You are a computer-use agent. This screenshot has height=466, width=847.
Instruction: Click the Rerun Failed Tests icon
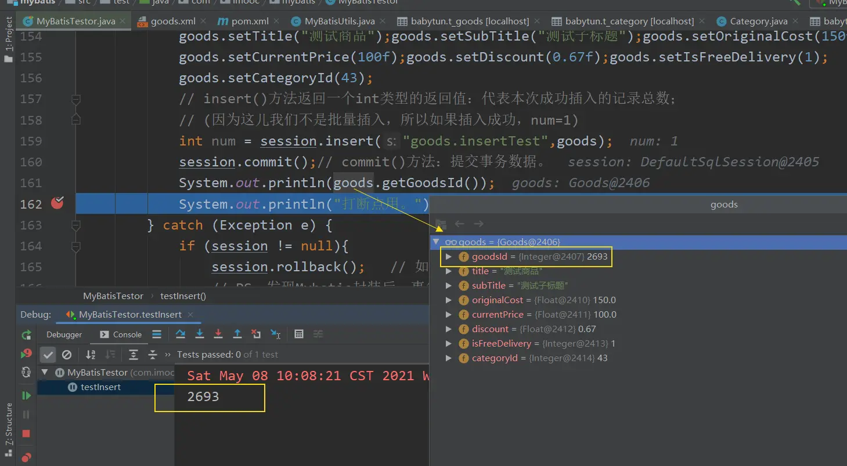click(26, 353)
